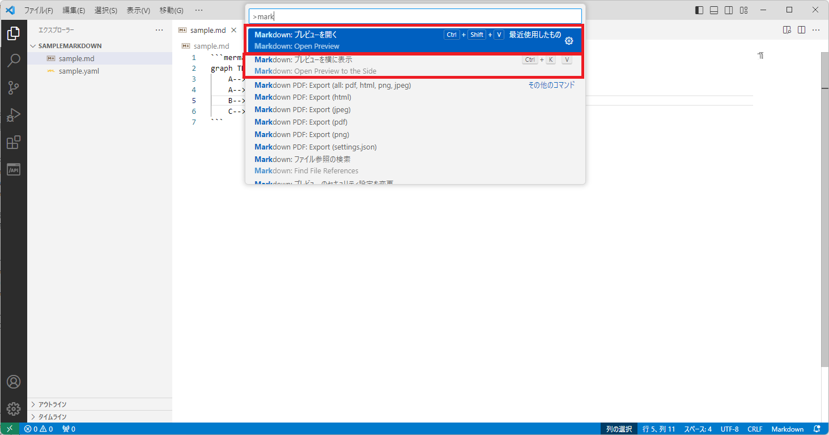Screen dimensions: 829x435
Task: Toggle the secondary sidebar layout button
Action: click(729, 10)
